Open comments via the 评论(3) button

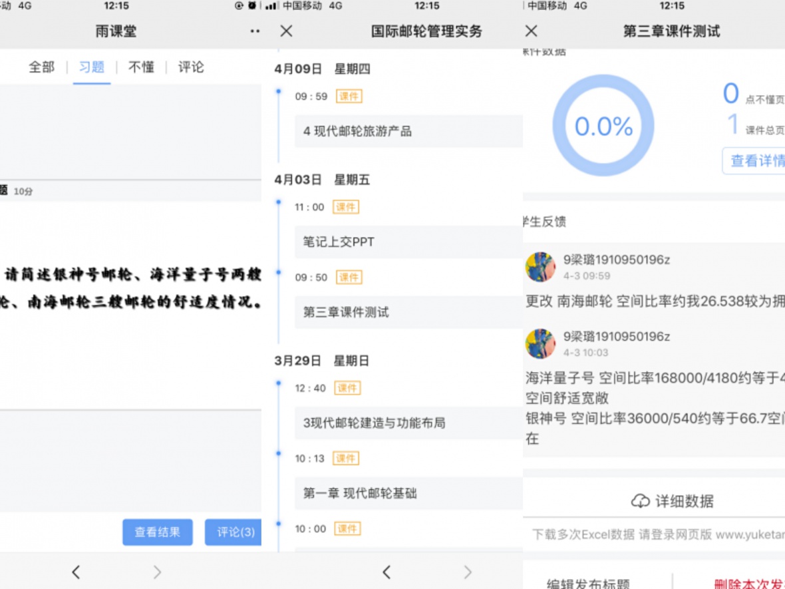(x=234, y=532)
